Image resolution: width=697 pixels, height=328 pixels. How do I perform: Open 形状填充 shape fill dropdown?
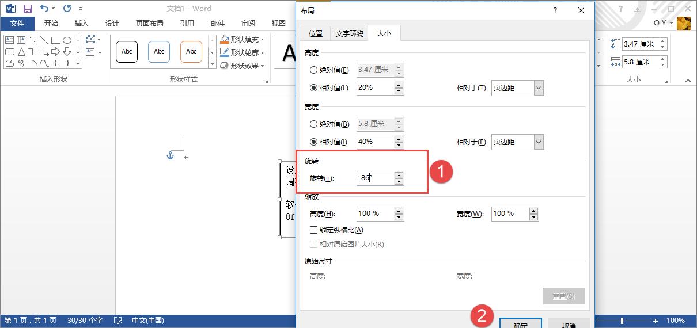pyautogui.click(x=243, y=40)
